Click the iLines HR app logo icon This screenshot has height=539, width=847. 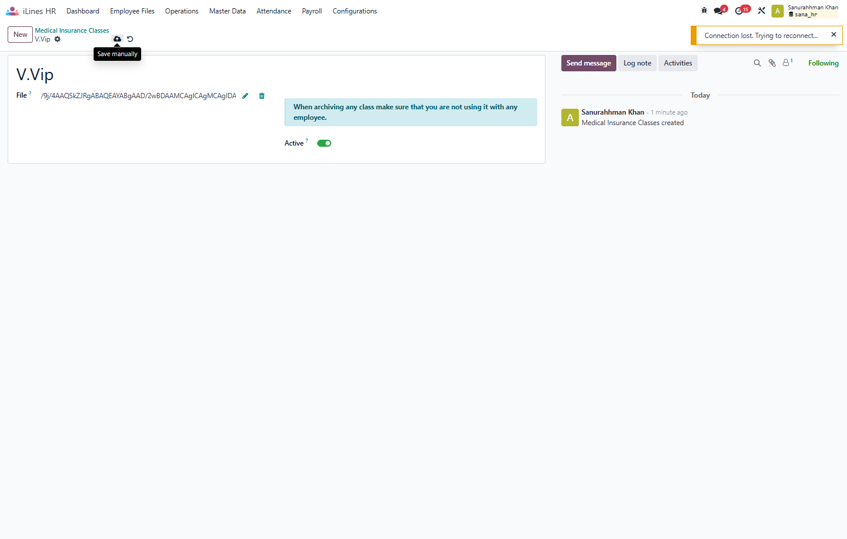point(12,11)
